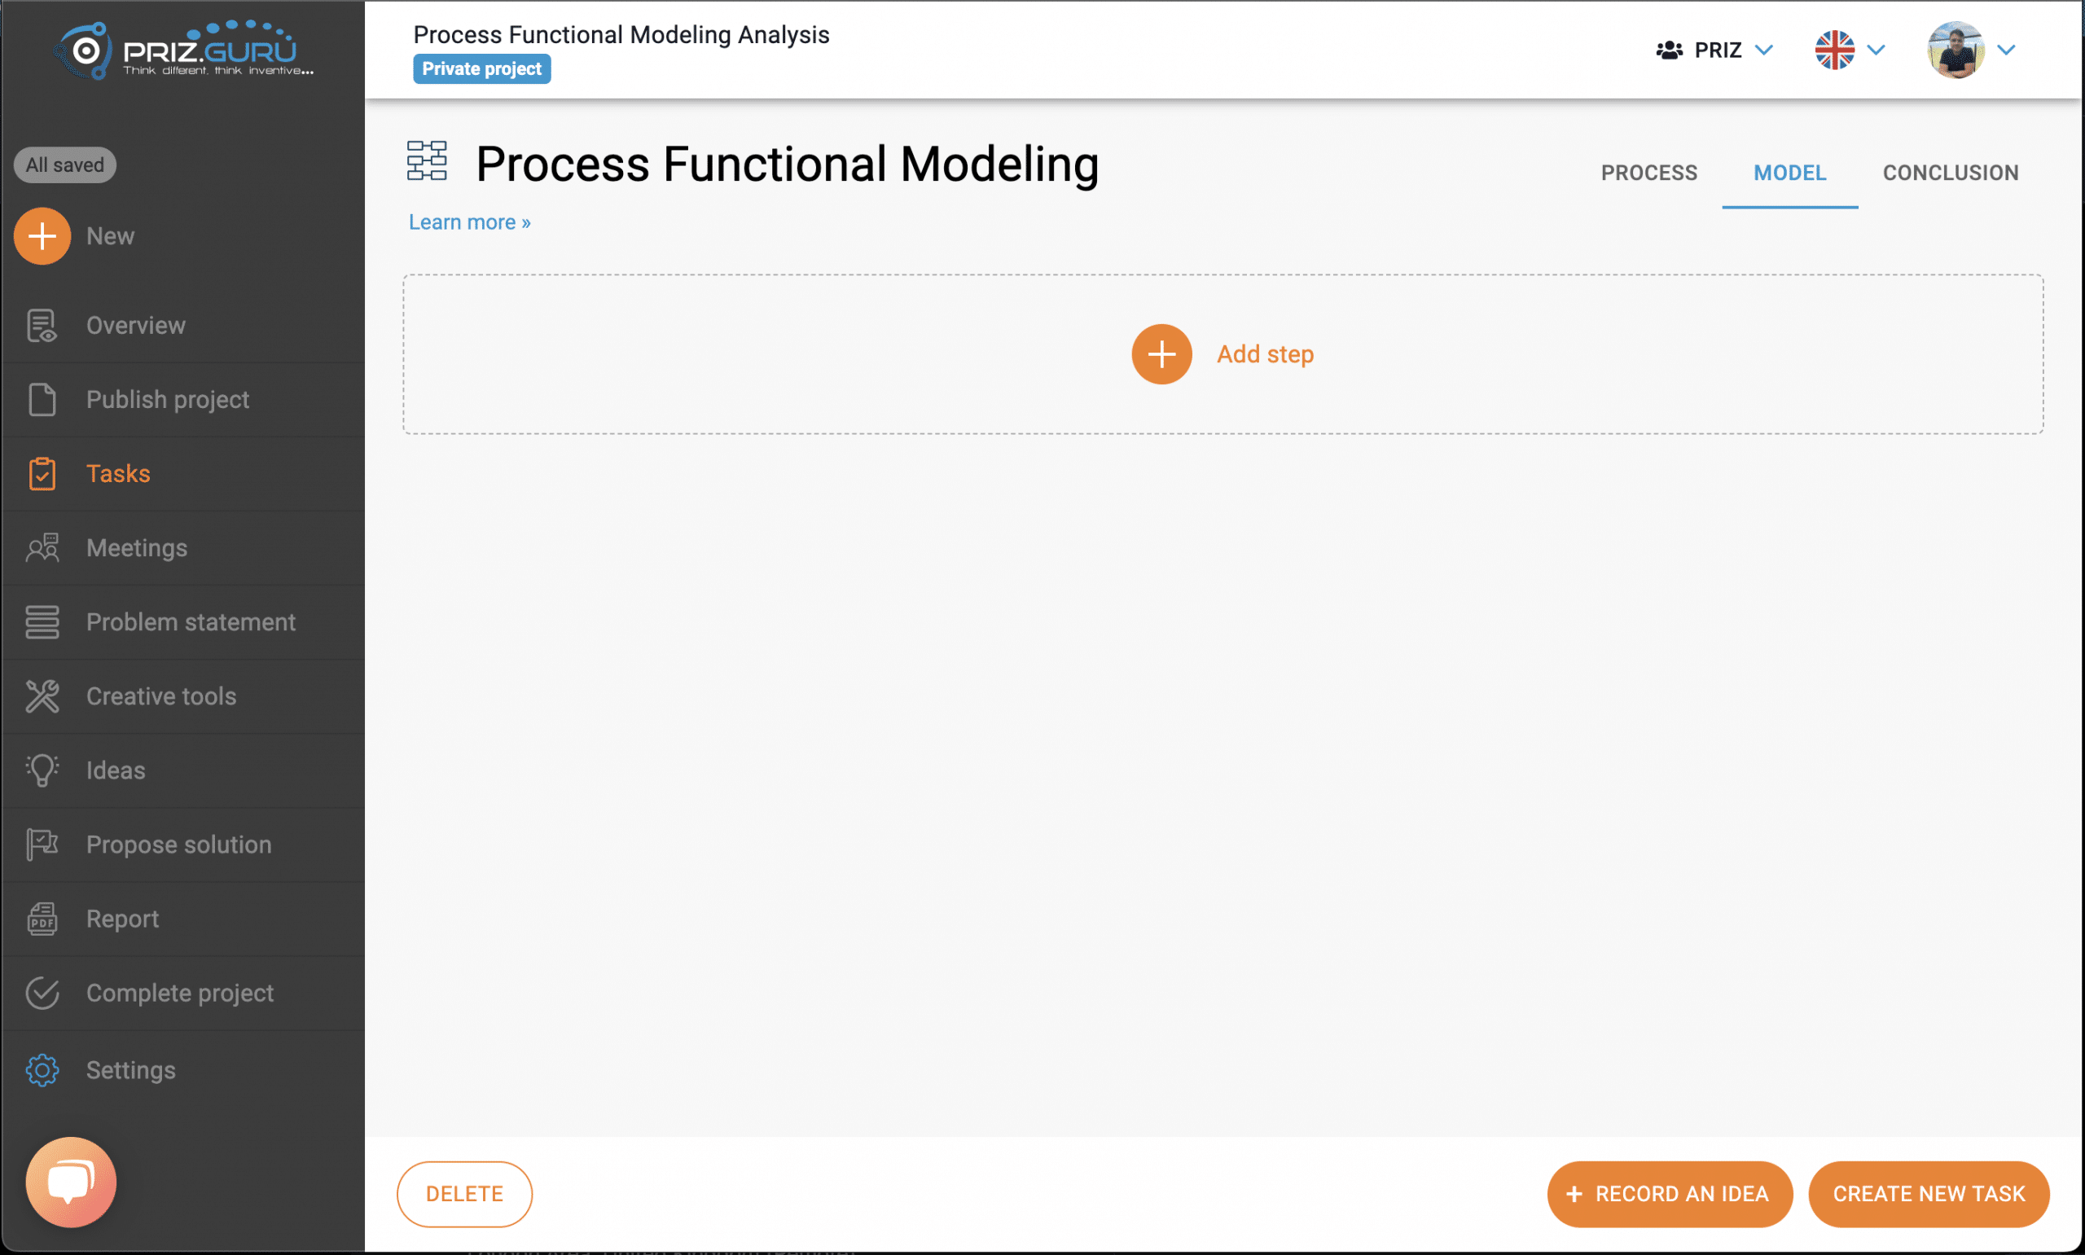This screenshot has width=2085, height=1255.
Task: Click the Creative tools sidebar icon
Action: click(42, 696)
